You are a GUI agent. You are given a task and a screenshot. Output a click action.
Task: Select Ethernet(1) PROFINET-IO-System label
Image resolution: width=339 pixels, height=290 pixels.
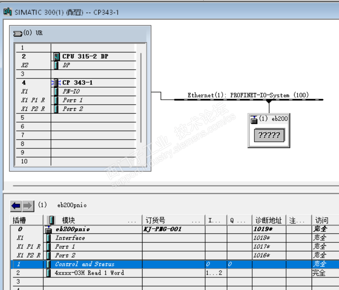pyautogui.click(x=248, y=95)
